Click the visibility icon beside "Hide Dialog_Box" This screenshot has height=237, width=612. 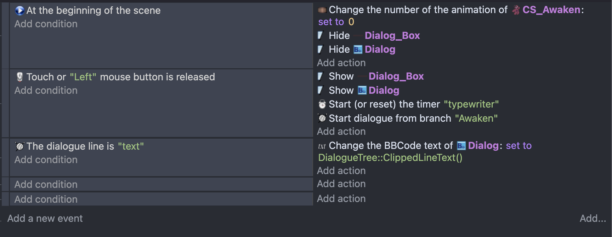pyautogui.click(x=321, y=35)
